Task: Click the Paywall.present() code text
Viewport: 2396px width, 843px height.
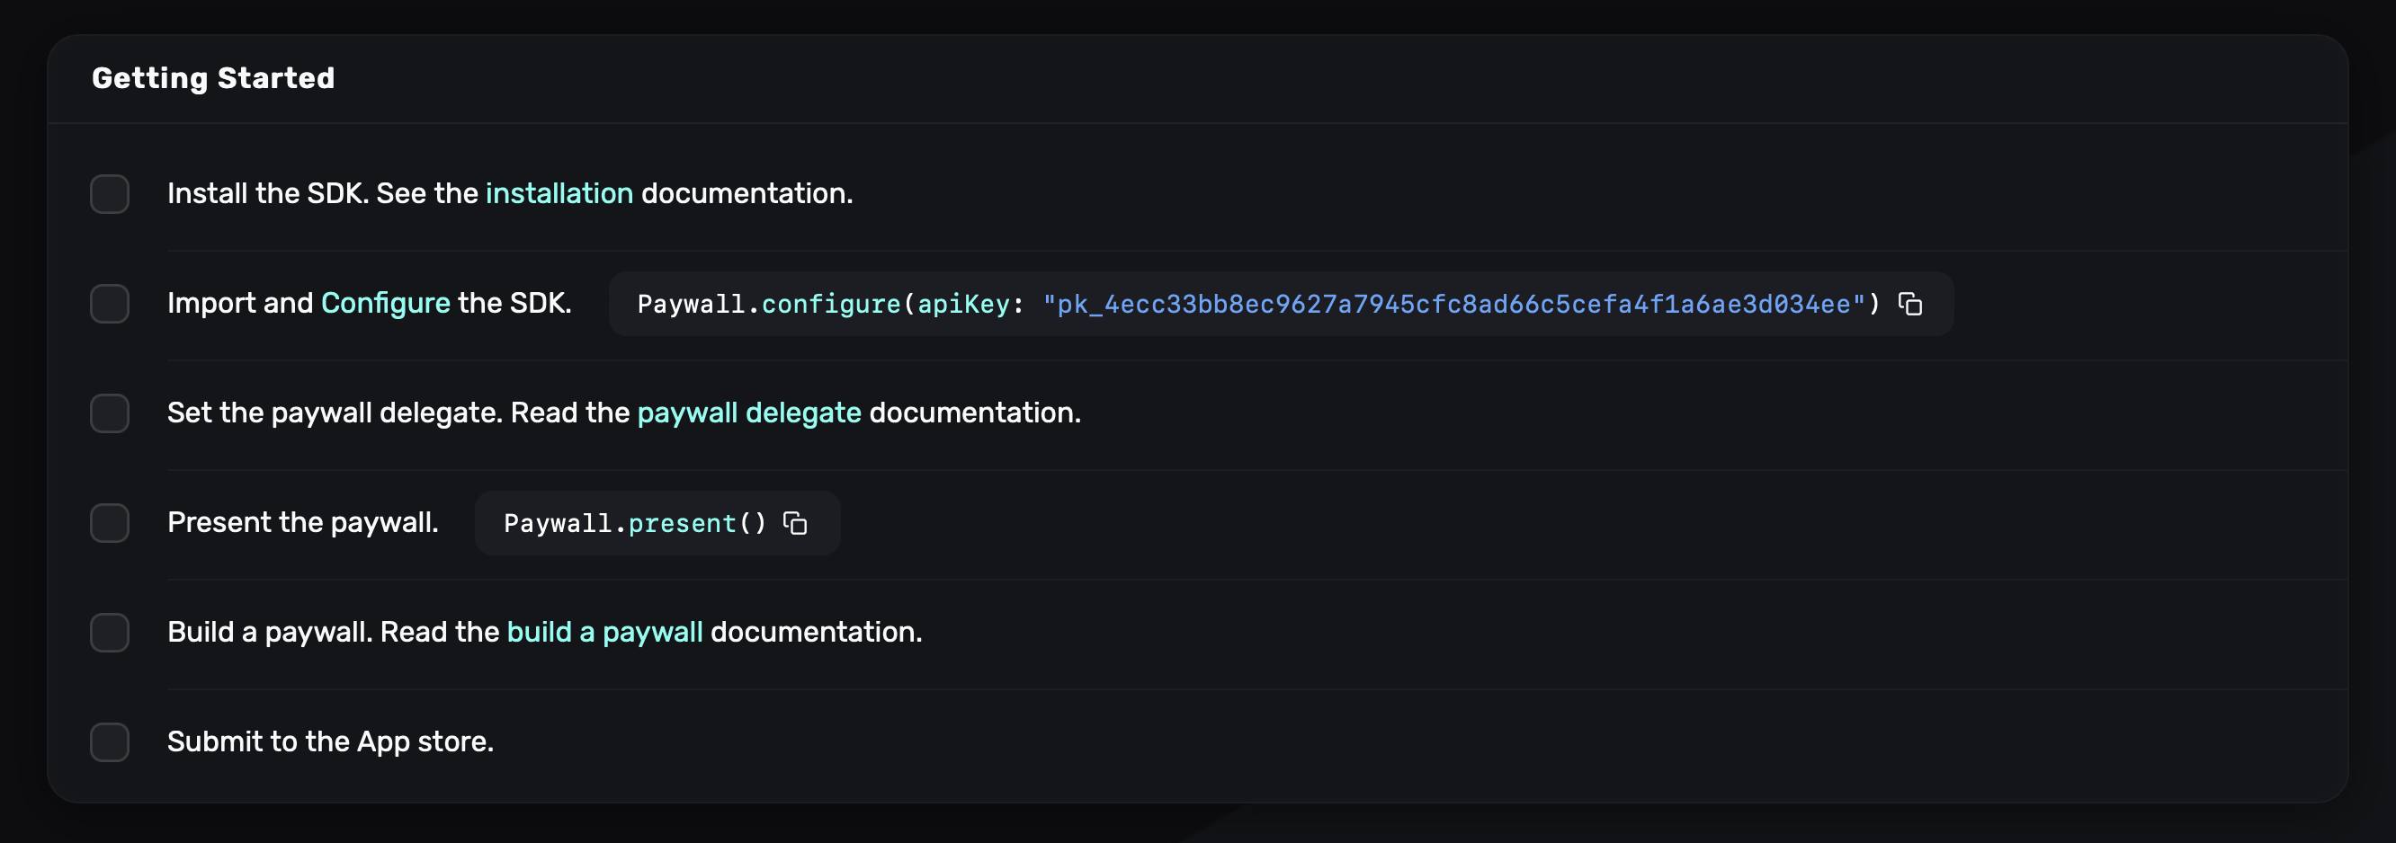Action: pos(634,524)
